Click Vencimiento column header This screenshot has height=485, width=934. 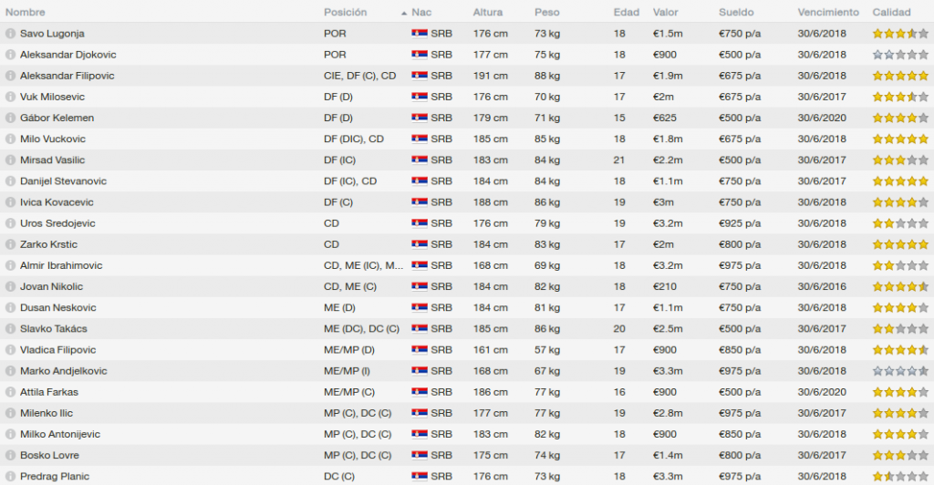pyautogui.click(x=828, y=13)
